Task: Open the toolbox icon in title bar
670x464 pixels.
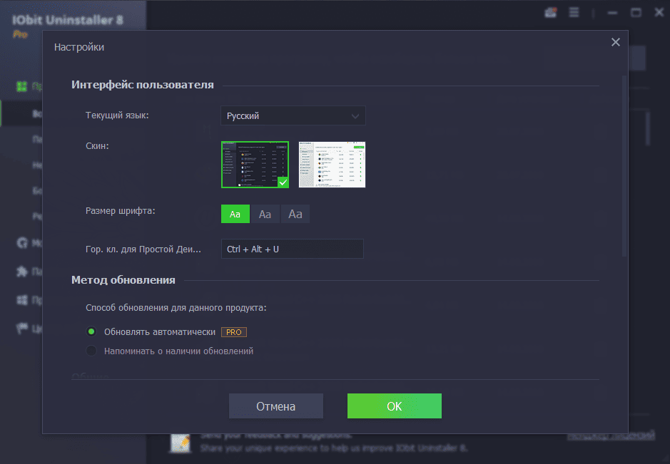Action: click(551, 12)
